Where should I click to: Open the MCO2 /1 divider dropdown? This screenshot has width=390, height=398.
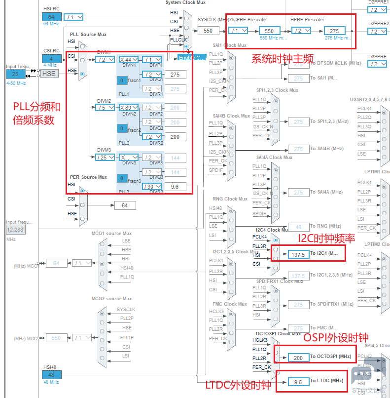(81, 338)
